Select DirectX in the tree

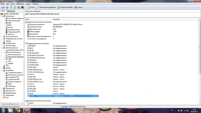(x=8, y=68)
